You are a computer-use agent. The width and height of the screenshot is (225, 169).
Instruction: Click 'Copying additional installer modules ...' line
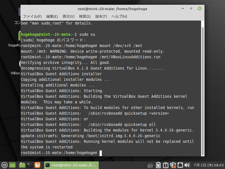pos(66,80)
